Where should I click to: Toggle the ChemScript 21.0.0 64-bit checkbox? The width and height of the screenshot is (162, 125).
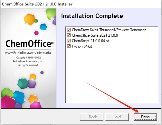click(x=69, y=41)
